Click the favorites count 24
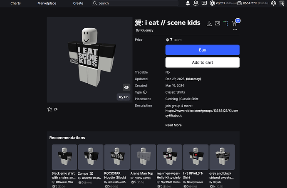This screenshot has height=188, width=287. 56,109
